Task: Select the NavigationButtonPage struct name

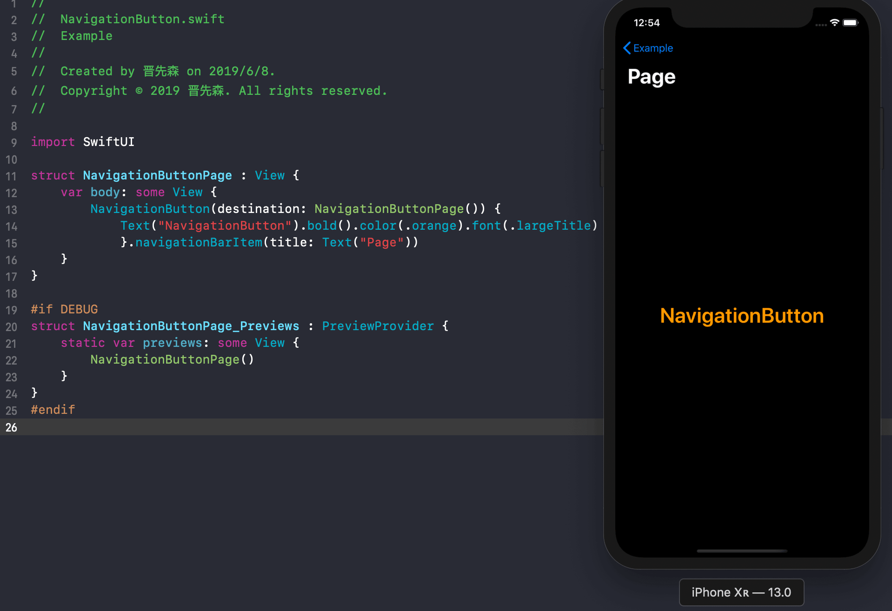Action: [x=157, y=175]
